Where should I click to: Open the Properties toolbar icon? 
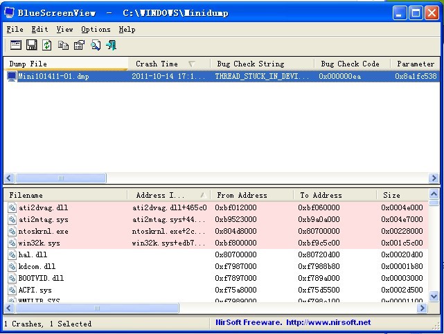click(x=79, y=45)
